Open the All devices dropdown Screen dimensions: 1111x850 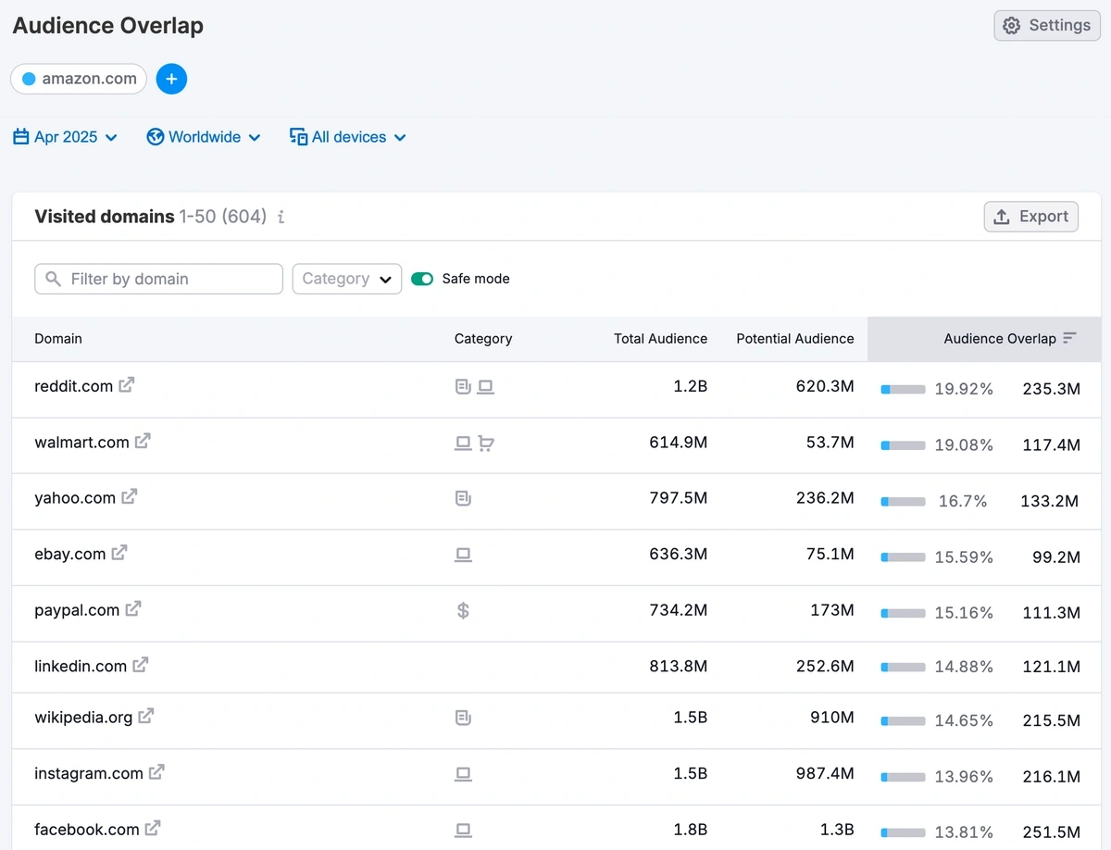click(348, 137)
